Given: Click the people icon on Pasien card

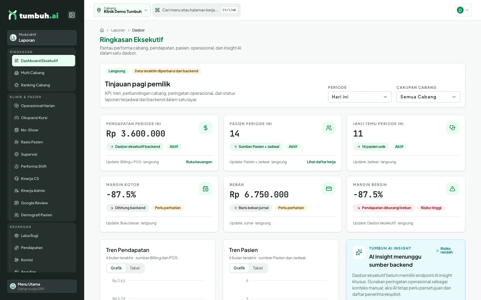Looking at the screenshot, I should (x=329, y=128).
